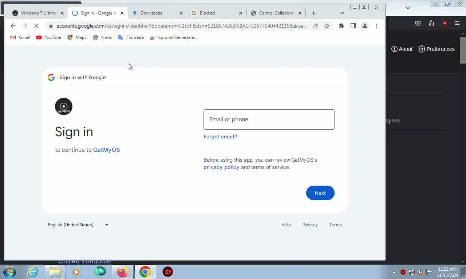Open Firefox hamburger menu
The height and width of the screenshot is (279, 466).
tap(457, 23)
